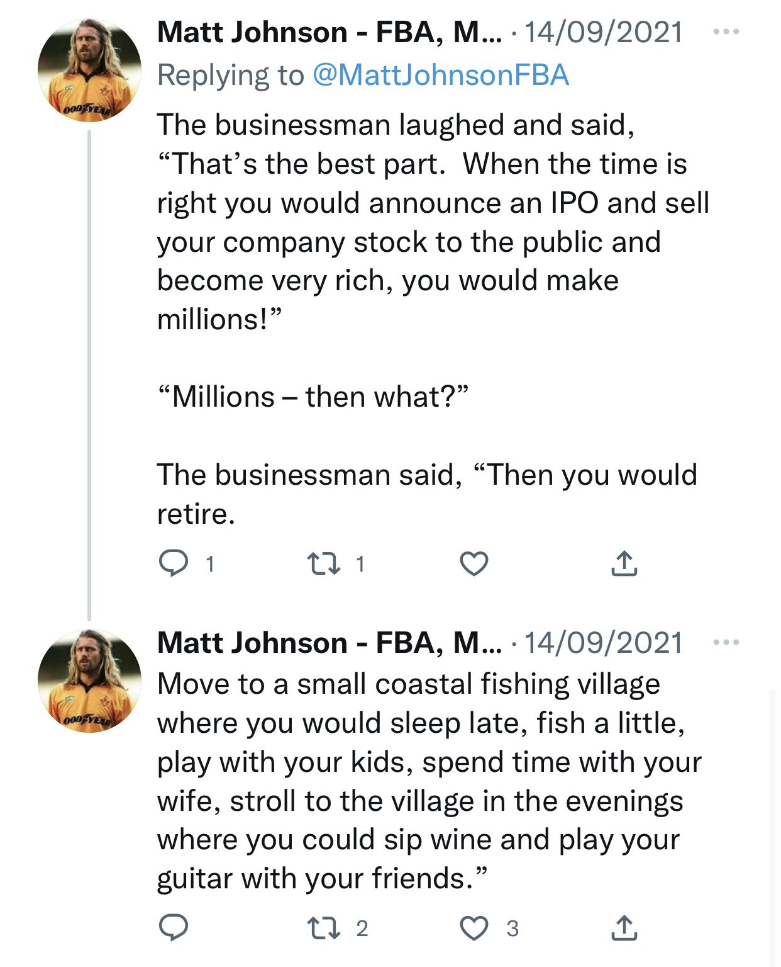
Task: Open the second tweet's 14/09/2021 timestamp
Action: tap(603, 643)
